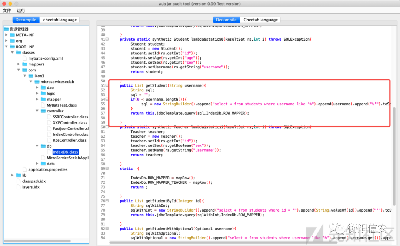
Task: Click the microserviceseclab folder icon
Action: [x=37, y=82]
